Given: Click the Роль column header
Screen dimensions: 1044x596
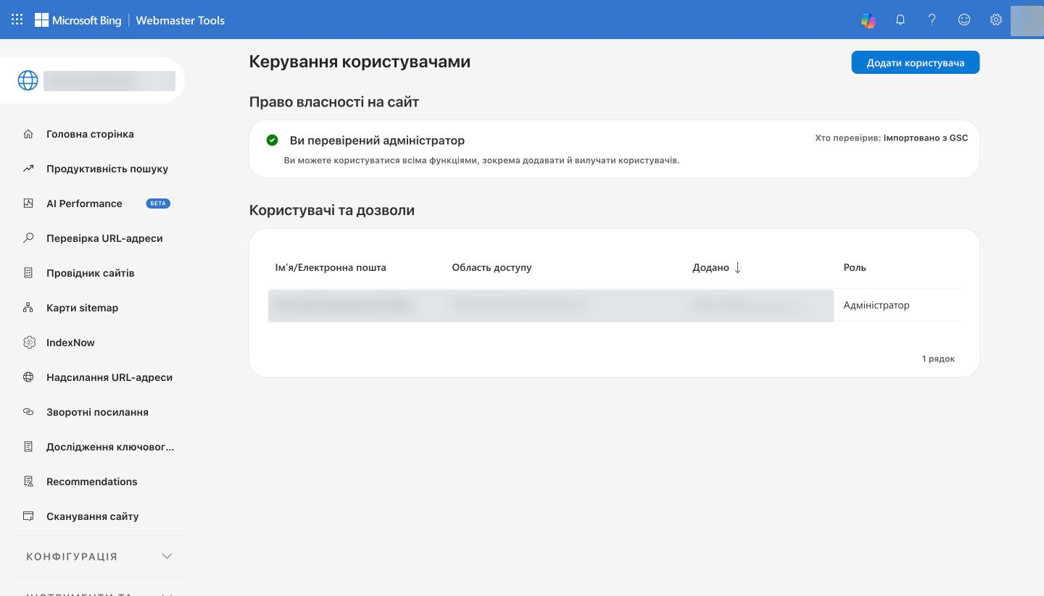Looking at the screenshot, I should coord(855,268).
